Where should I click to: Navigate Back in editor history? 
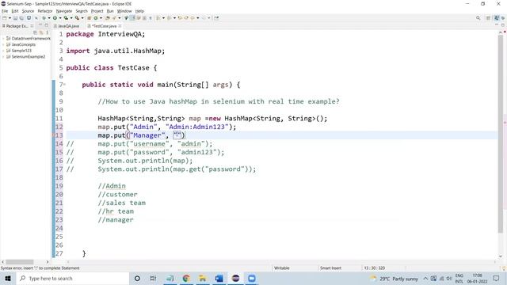[x=193, y=18]
